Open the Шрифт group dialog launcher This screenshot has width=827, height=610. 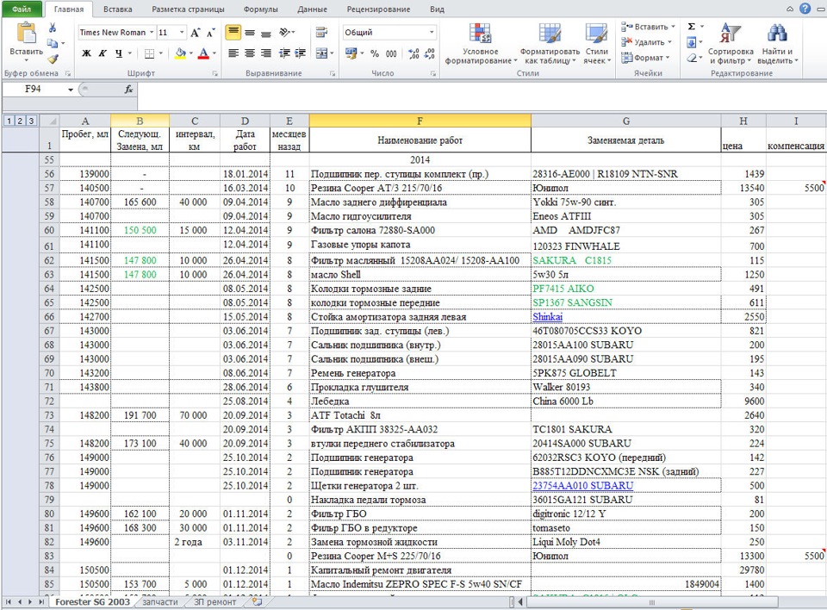pyautogui.click(x=215, y=74)
